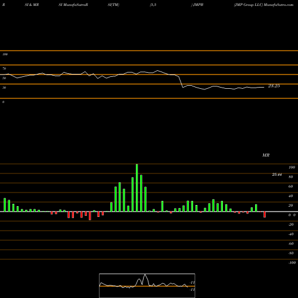This screenshot has height=298, width=298.
Task: Open the mini overview chart thumbnail
Action: coord(147,285)
